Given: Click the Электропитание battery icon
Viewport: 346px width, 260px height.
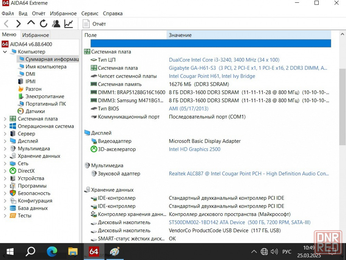Looking at the screenshot, I should 21,96.
